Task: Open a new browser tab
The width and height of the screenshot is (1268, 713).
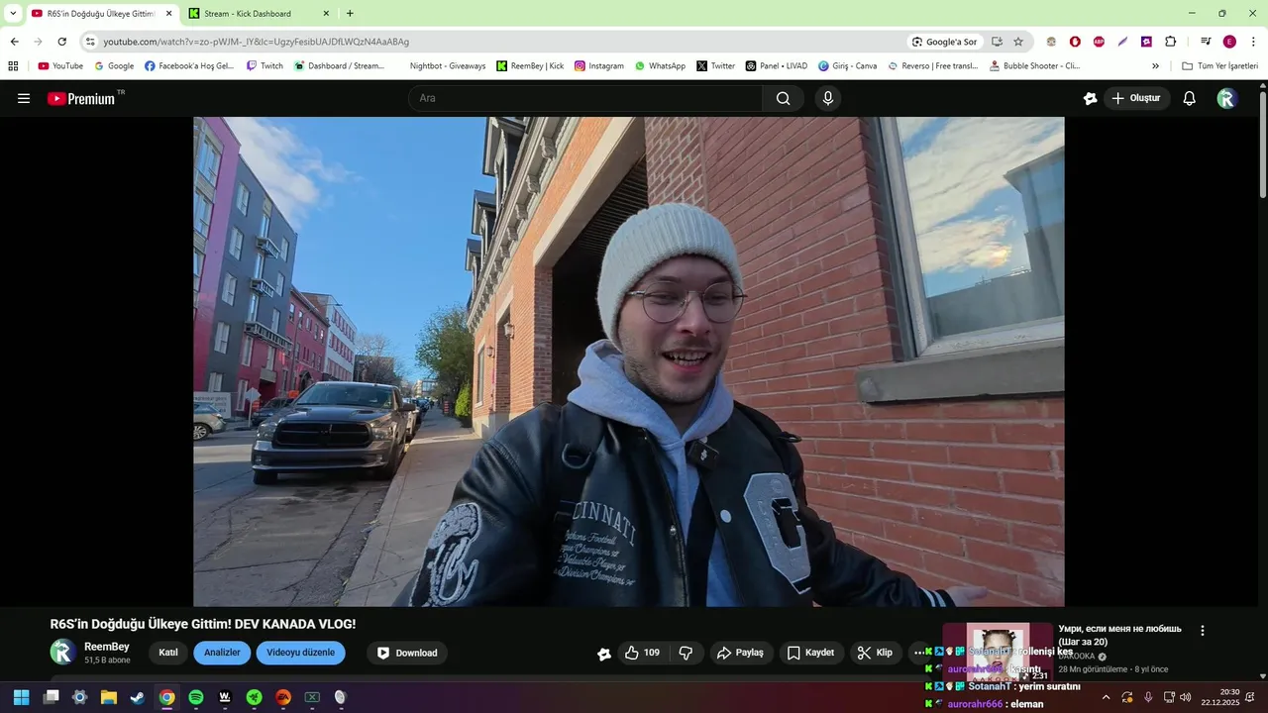Action: click(350, 14)
